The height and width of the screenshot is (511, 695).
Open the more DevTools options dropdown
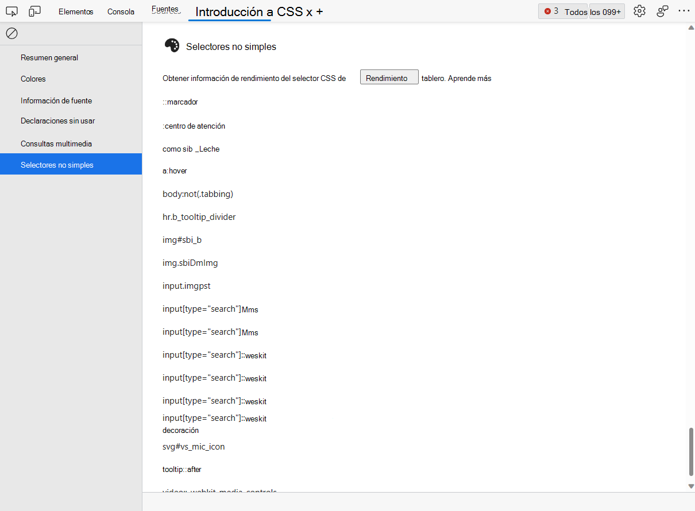(684, 11)
